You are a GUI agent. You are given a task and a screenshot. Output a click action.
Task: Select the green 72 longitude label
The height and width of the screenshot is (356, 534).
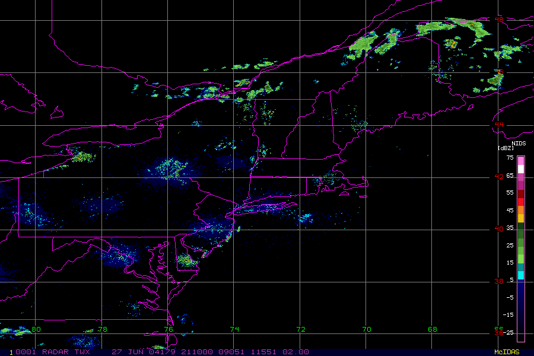[x=301, y=329]
